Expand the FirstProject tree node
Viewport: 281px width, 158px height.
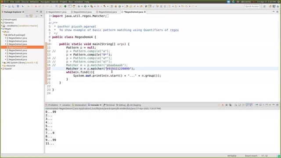[x=2, y=19]
